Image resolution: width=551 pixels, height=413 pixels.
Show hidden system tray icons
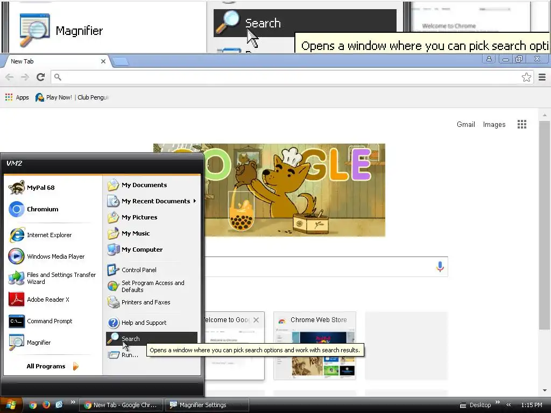coord(508,405)
